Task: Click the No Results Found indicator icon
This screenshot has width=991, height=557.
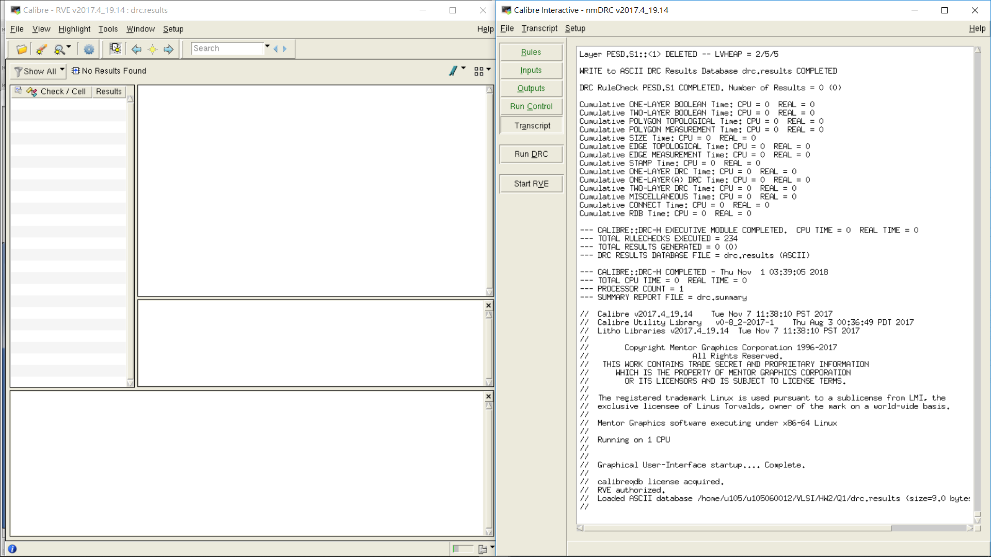Action: pos(76,71)
